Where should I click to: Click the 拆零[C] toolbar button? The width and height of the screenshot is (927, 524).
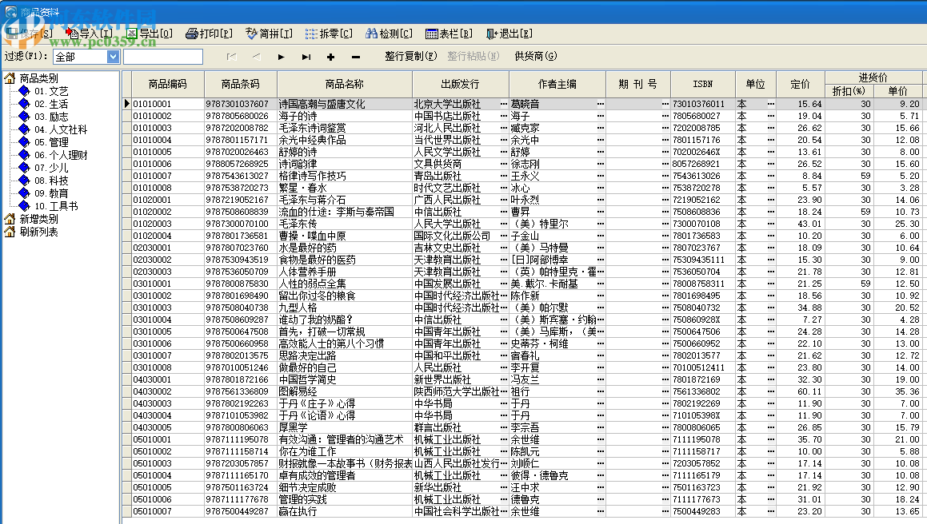329,34
